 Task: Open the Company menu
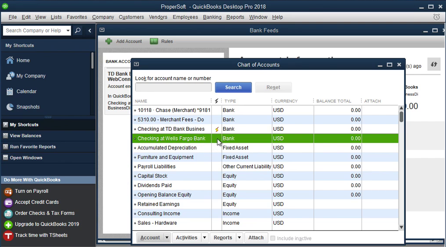[x=103, y=17]
